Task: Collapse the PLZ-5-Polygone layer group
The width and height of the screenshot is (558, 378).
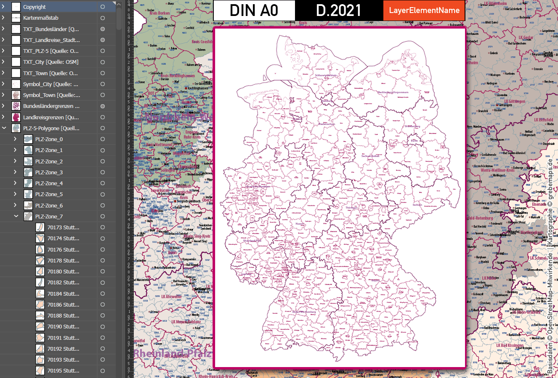Action: (x=4, y=128)
